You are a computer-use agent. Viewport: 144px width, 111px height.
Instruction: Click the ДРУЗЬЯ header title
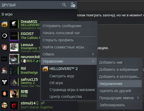click(x=8, y=5)
